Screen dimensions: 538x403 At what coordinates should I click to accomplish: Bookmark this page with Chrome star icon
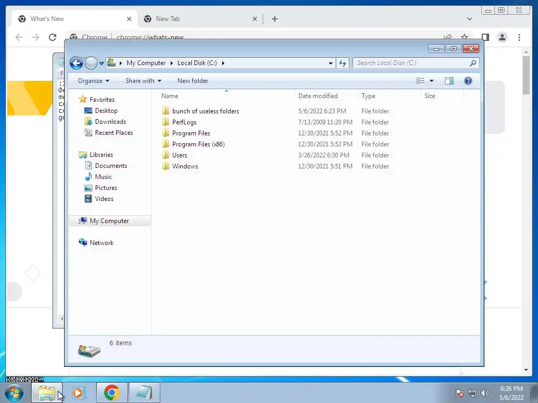[464, 37]
